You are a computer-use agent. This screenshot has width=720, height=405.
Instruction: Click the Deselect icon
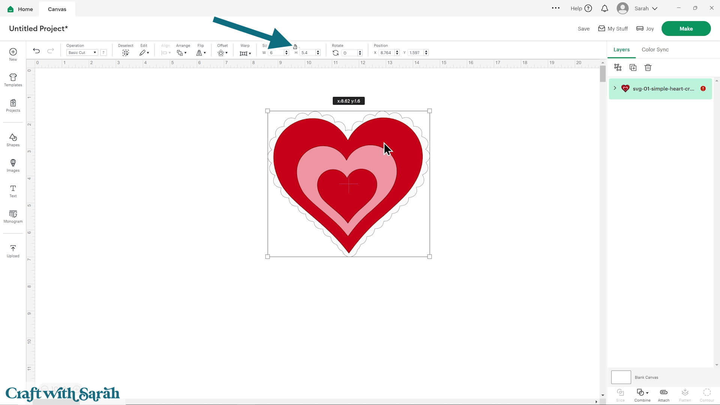pyautogui.click(x=126, y=53)
